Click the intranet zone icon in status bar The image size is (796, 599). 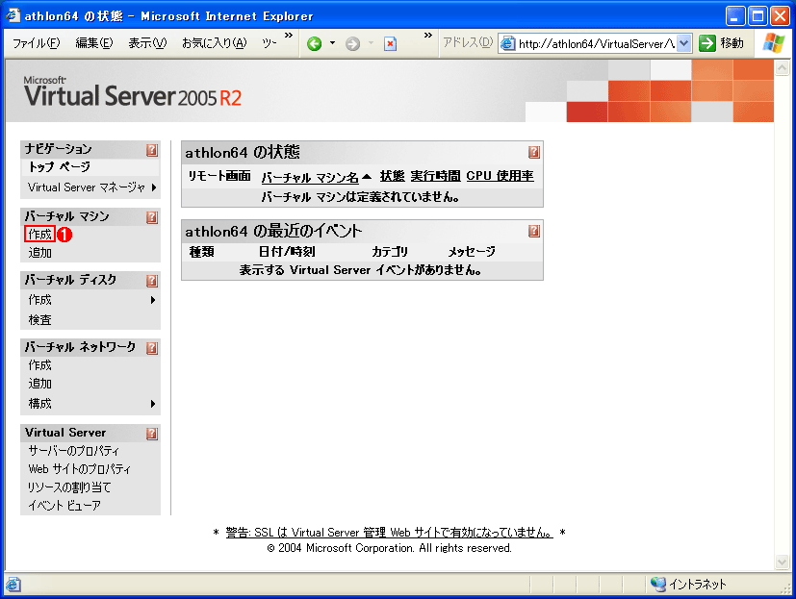[658, 585]
